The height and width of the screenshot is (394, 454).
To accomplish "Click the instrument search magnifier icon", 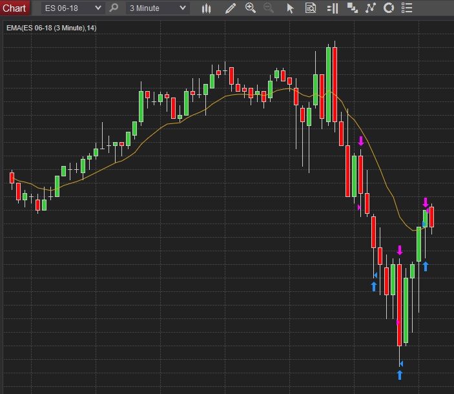I will coord(114,8).
